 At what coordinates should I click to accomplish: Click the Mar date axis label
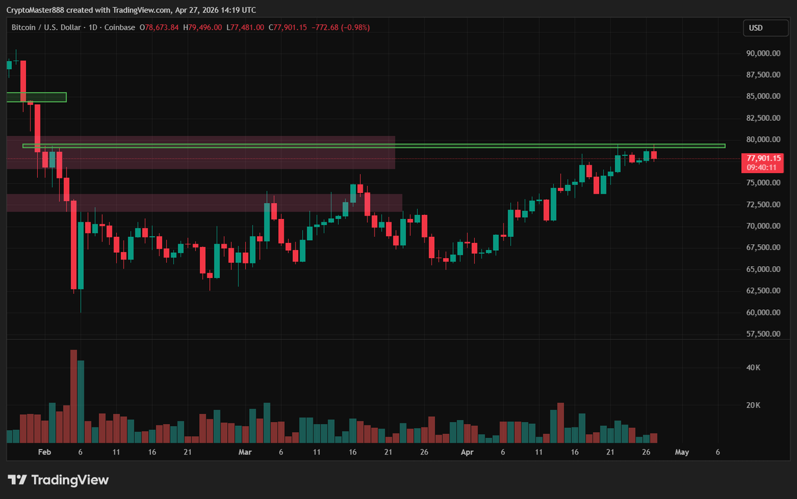pos(245,452)
